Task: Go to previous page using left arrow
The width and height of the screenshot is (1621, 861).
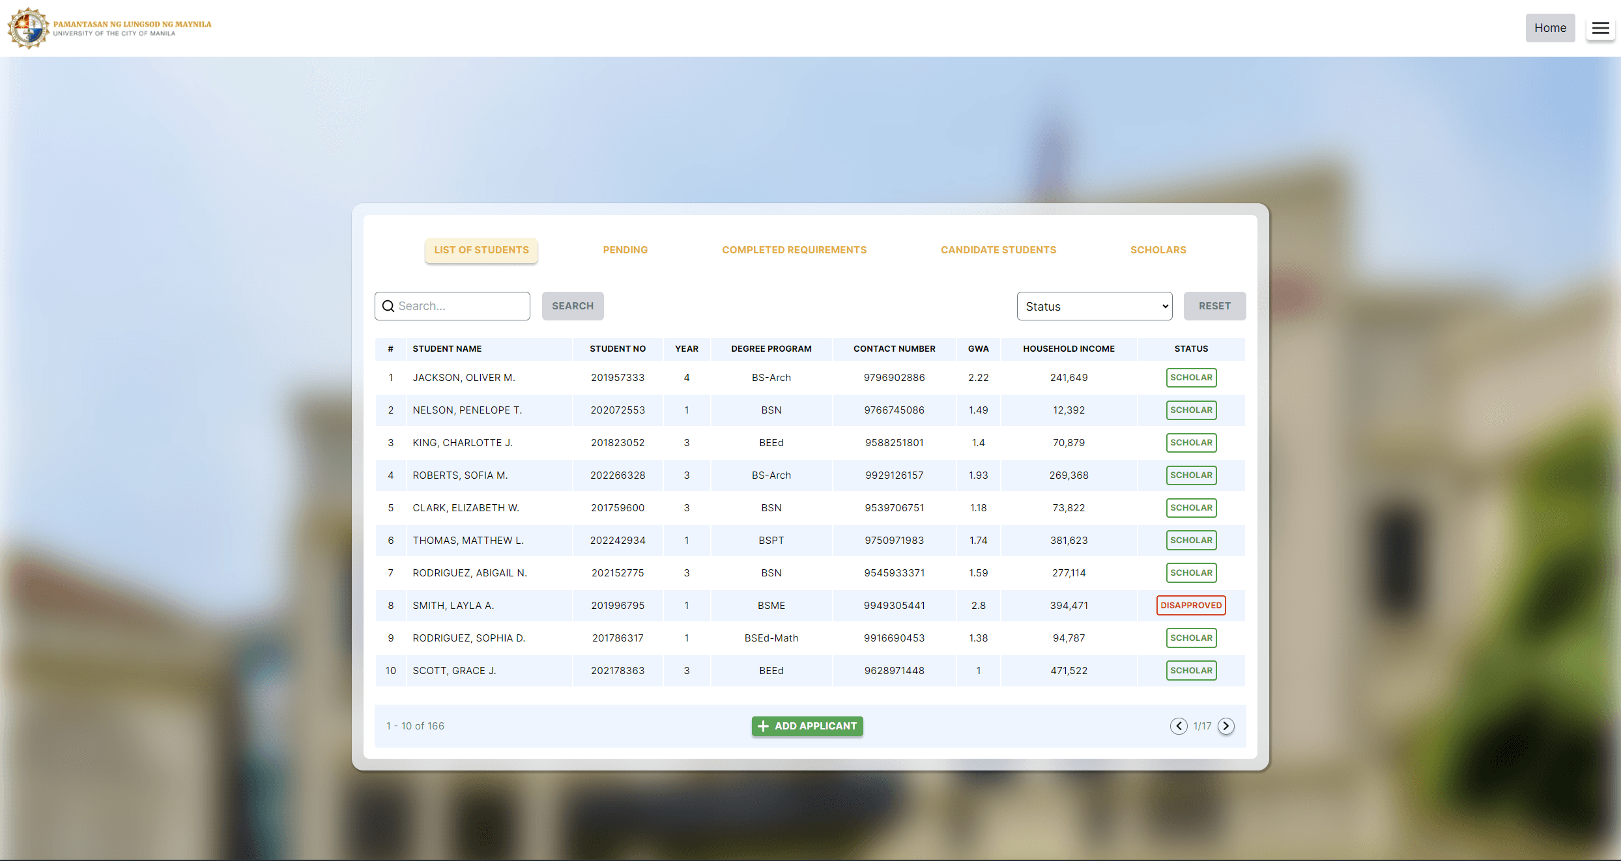Action: 1178,726
